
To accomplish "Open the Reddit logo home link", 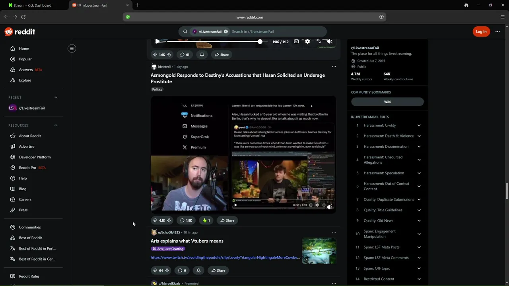I will pos(20,32).
